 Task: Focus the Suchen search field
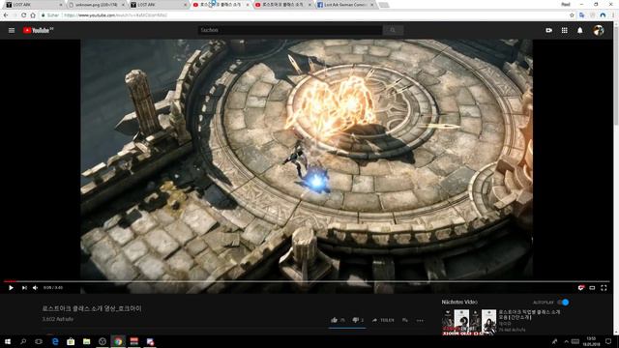[290, 30]
